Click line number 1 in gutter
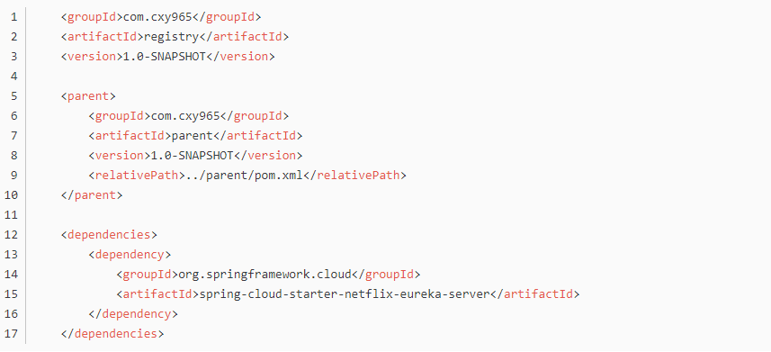The image size is (771, 352). [x=13, y=17]
